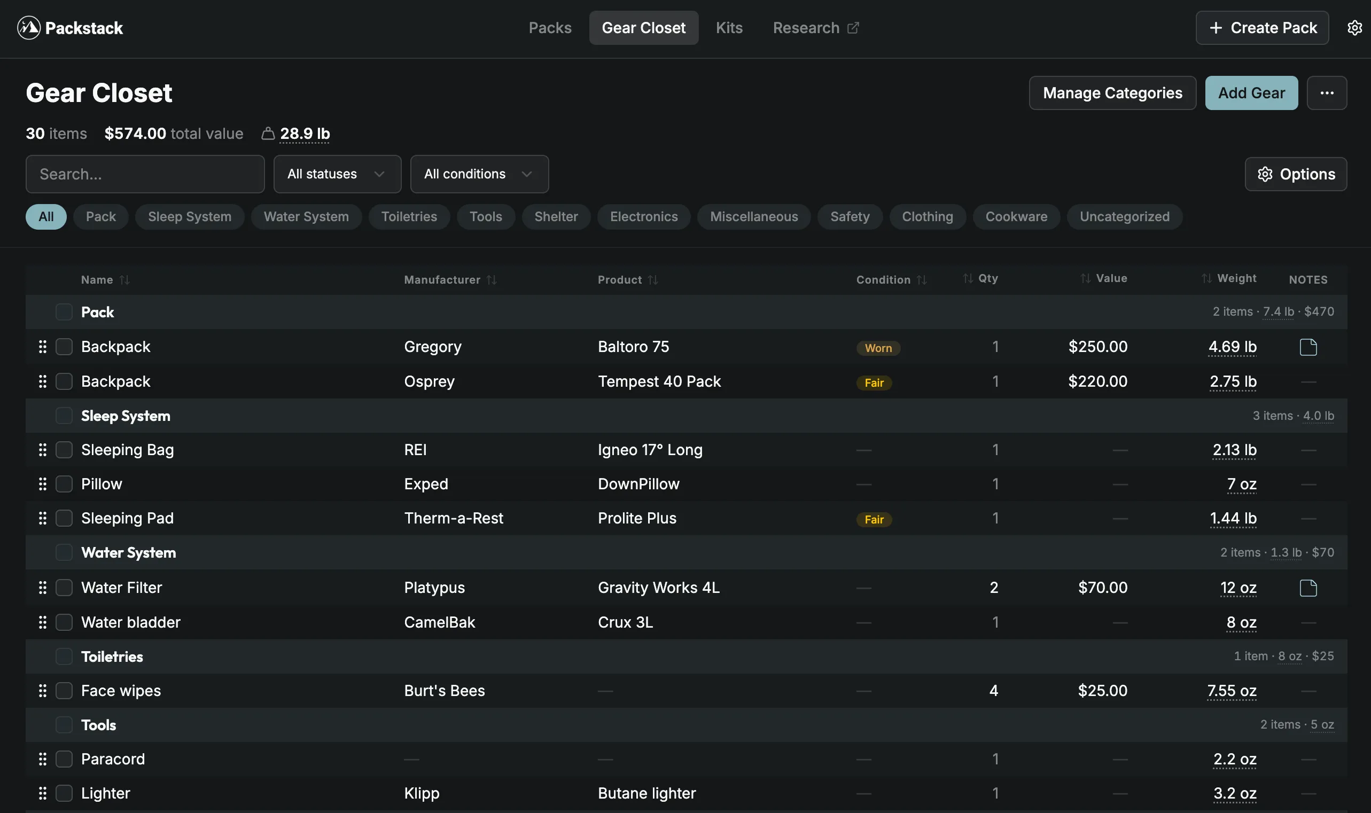This screenshot has height=813, width=1371.
Task: Tick the Sleeping Pad checkbox
Action: [64, 518]
